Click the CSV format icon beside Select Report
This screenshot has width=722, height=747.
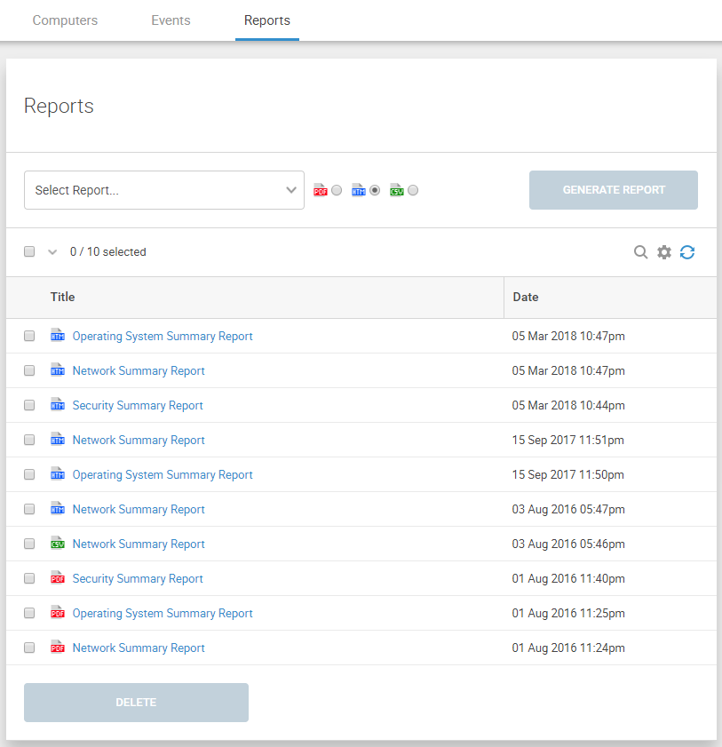click(x=396, y=190)
